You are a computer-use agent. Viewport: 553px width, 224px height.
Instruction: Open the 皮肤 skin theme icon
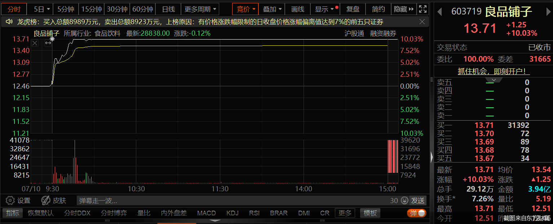[45, 201]
